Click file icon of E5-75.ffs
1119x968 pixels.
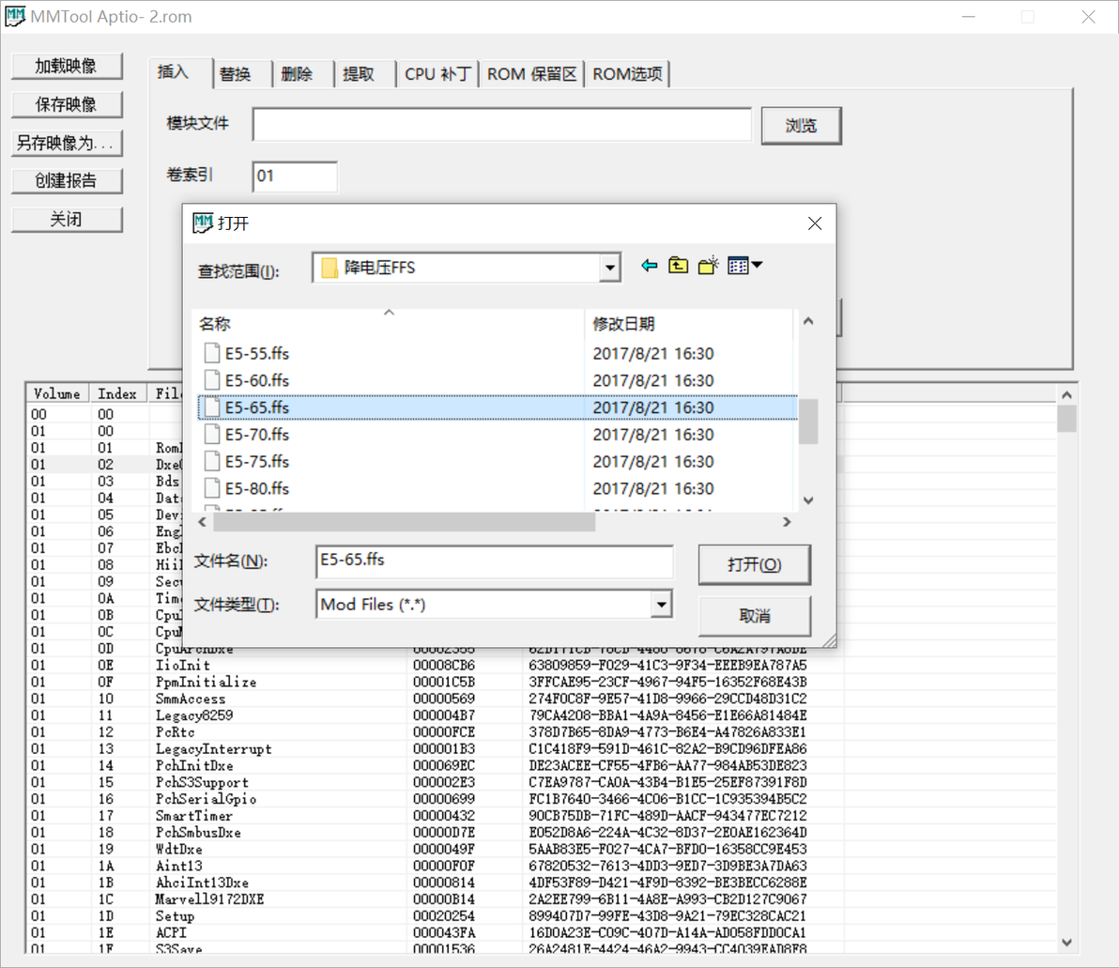(x=211, y=461)
